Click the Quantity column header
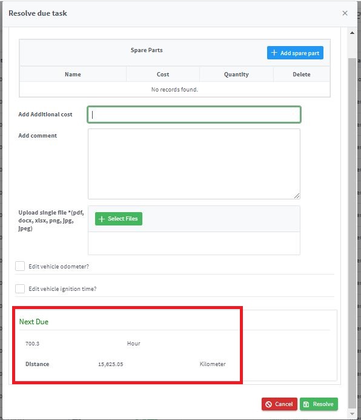 (236, 74)
